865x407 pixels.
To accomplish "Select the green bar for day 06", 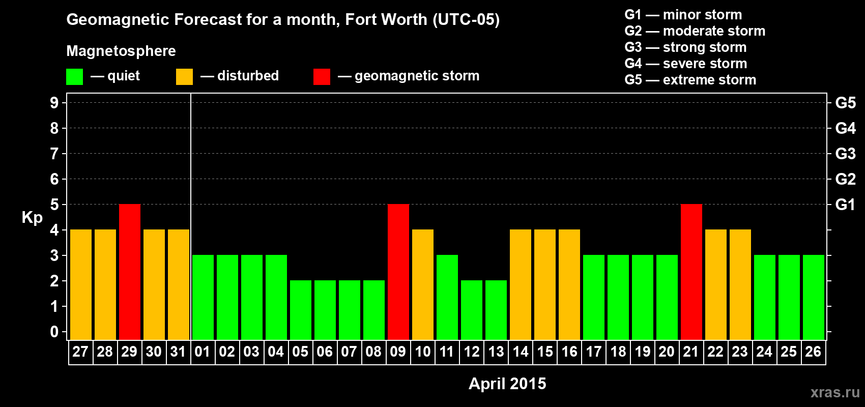I will pyautogui.click(x=325, y=310).
